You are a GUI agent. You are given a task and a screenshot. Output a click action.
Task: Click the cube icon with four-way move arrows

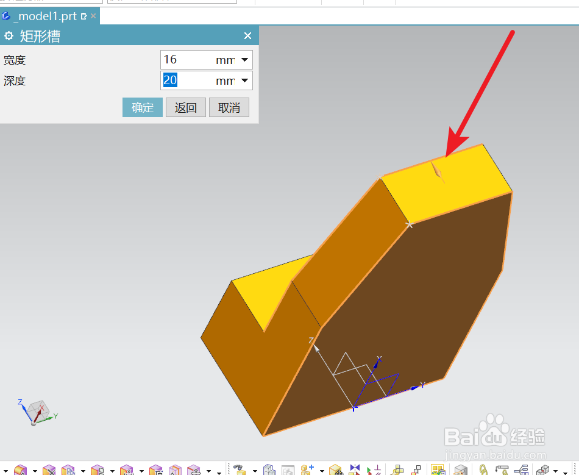pyautogui.click(x=194, y=470)
